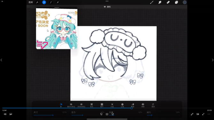Click the Reset liquify button
The image size is (214, 120).
[x=153, y=105]
